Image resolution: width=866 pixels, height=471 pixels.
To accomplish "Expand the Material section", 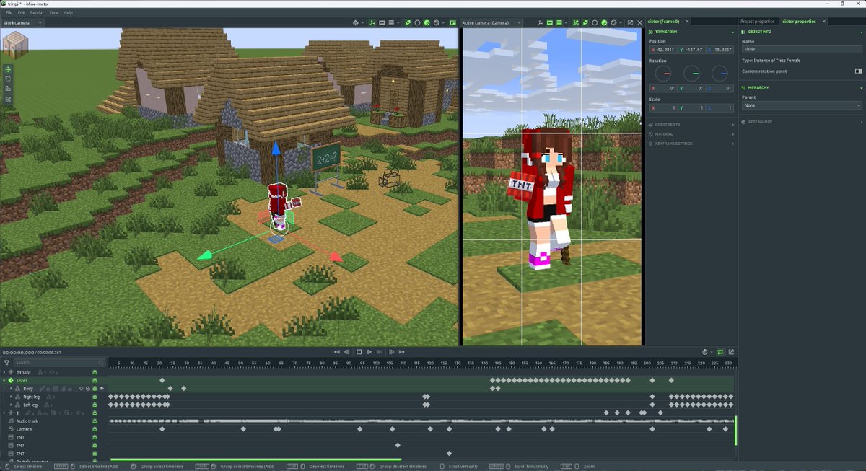I will [733, 133].
